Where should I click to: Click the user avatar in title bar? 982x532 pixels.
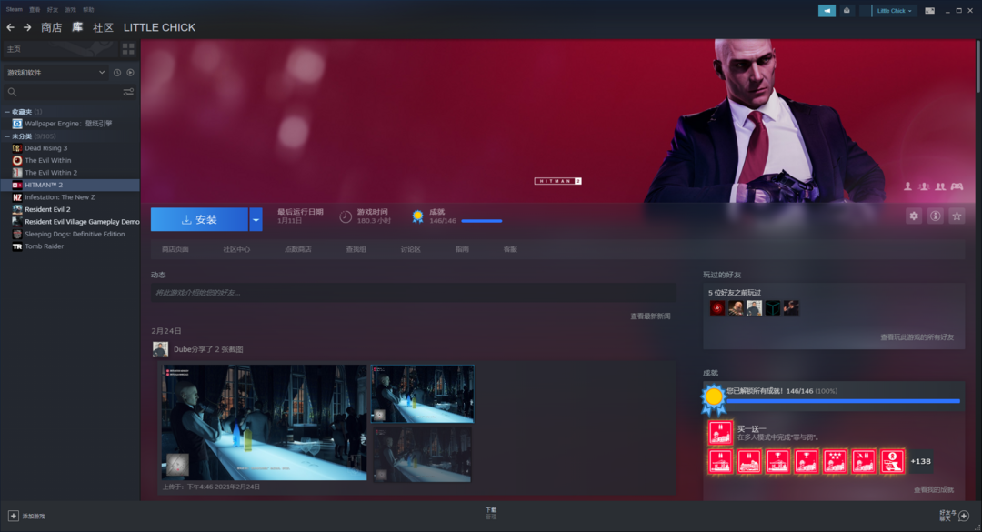(x=866, y=11)
